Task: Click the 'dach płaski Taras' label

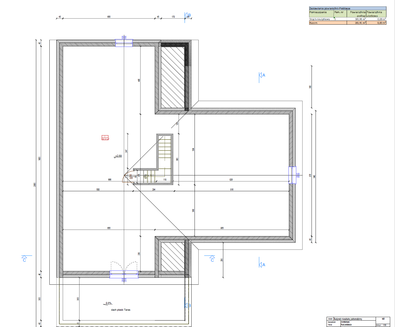Action: pos(121,310)
